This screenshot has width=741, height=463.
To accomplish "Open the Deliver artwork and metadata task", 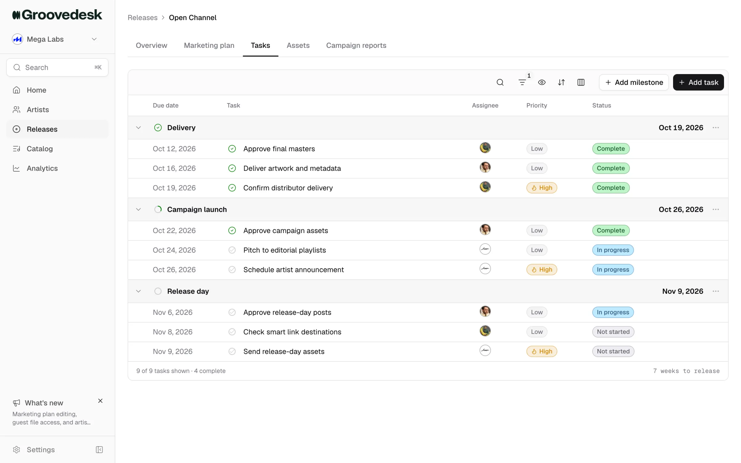I will point(292,168).
